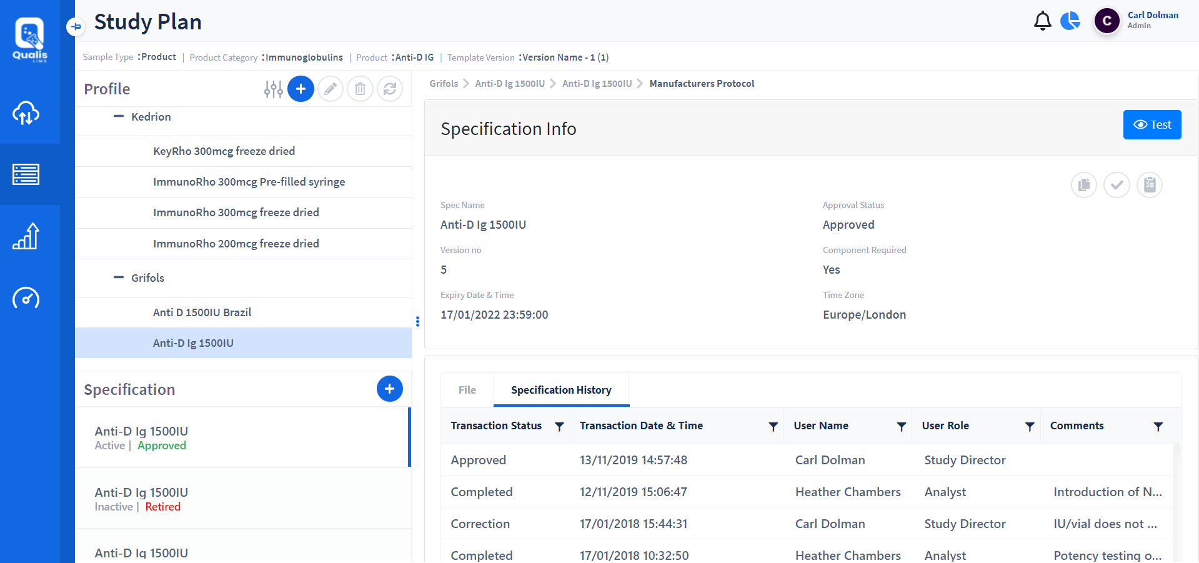Open the User Name filter funnel

pos(901,426)
